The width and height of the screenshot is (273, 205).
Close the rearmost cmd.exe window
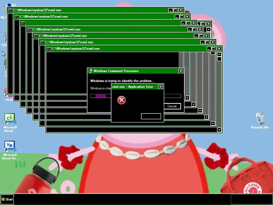(x=181, y=10)
